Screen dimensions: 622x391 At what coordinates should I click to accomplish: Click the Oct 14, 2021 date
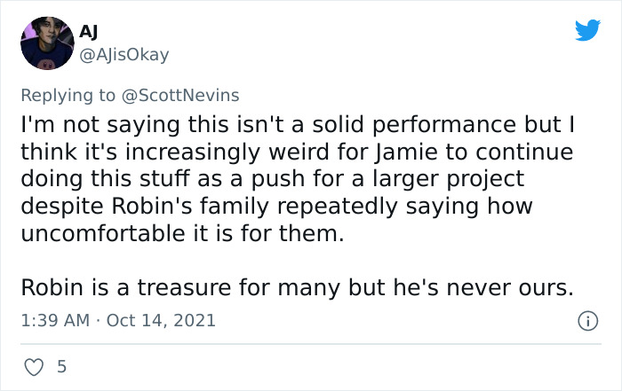[161, 319]
